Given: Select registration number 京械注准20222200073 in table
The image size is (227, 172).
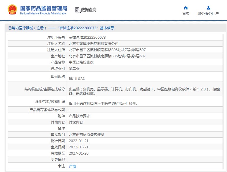Looking at the screenshot, I should point(87,38).
